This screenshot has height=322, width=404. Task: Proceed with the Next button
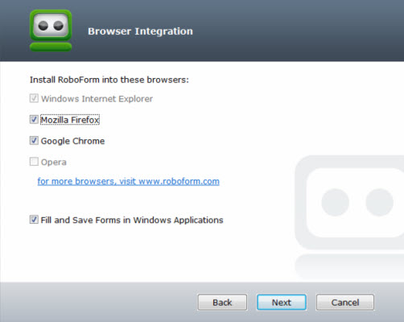click(x=282, y=303)
